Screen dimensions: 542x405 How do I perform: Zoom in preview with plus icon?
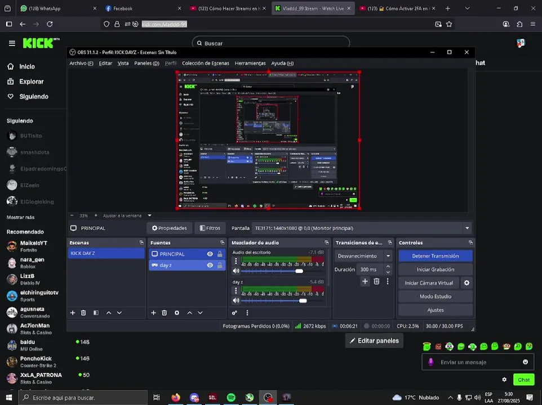pos(96,215)
